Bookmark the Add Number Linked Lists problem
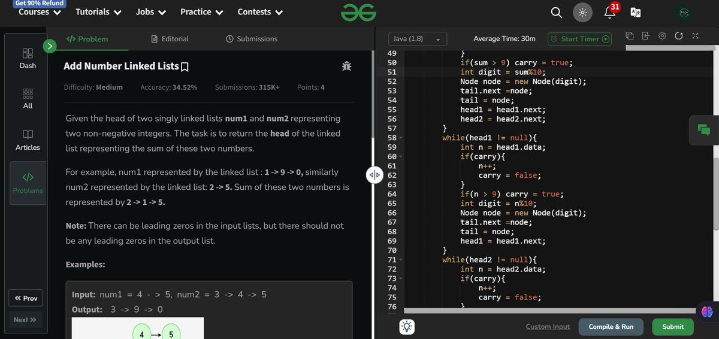The width and height of the screenshot is (719, 339). [185, 66]
